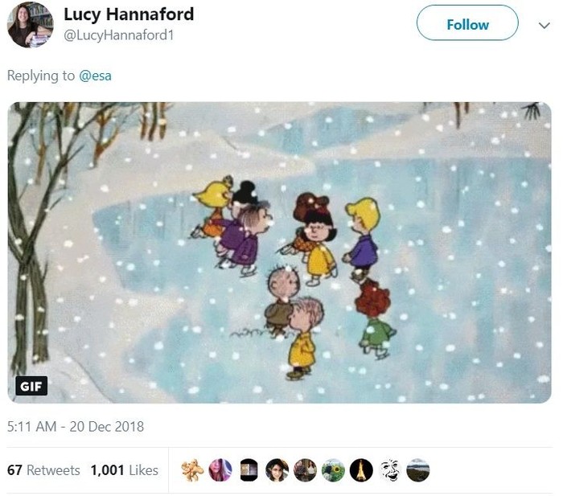Click Lucy Hannaford's profile picture
This screenshot has width=563, height=496.
tap(30, 24)
